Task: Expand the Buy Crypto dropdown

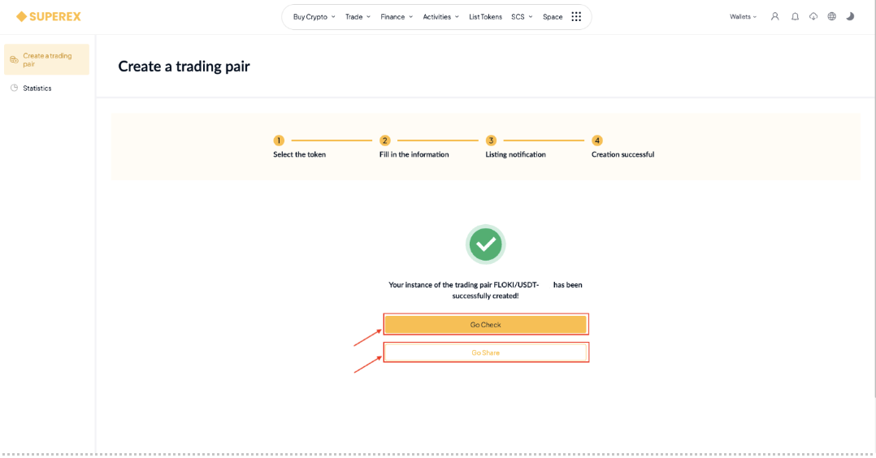Action: point(314,17)
